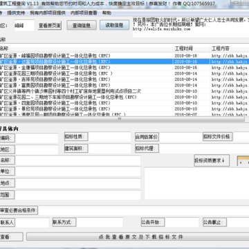The image size is (249, 249).
Task: Click the 查看原页面 button
Action: click(50, 26)
